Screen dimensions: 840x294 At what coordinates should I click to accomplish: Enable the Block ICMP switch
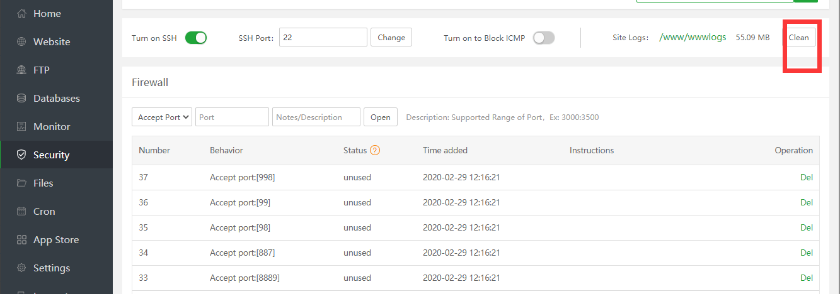544,38
